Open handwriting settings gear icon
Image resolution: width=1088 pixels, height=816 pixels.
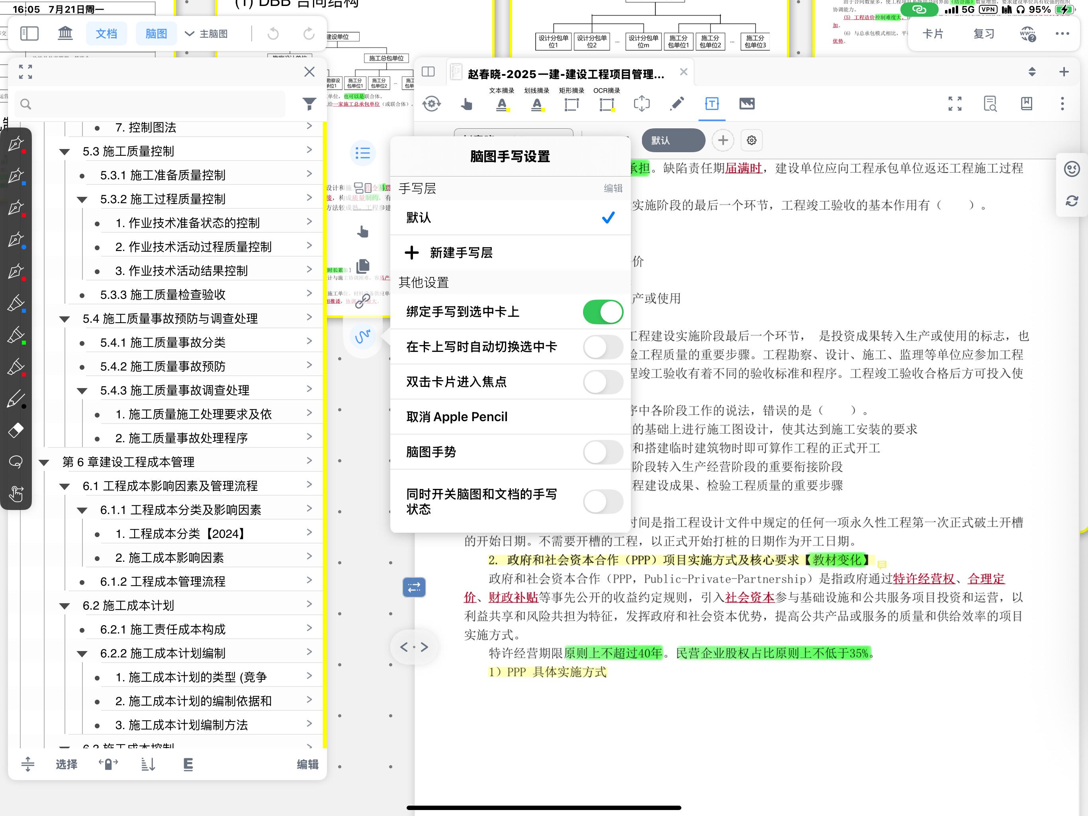[751, 140]
